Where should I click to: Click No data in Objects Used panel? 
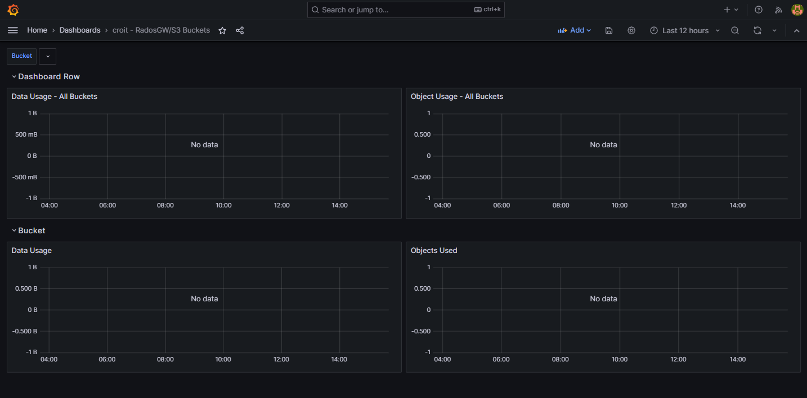click(603, 299)
